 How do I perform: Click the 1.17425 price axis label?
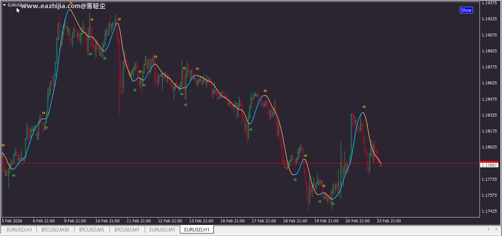coord(489,211)
